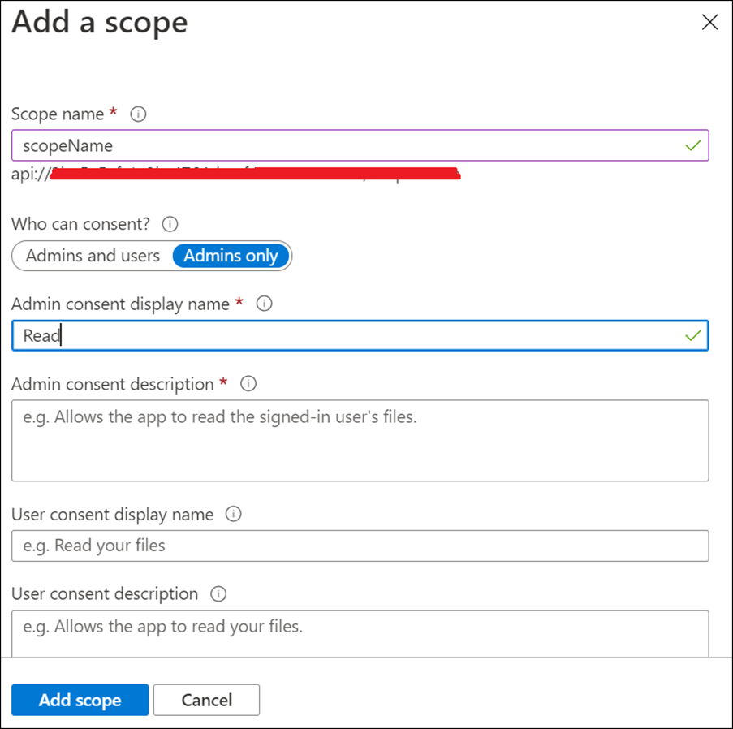Click the Add a scope heading
The width and height of the screenshot is (733, 729).
(x=100, y=22)
